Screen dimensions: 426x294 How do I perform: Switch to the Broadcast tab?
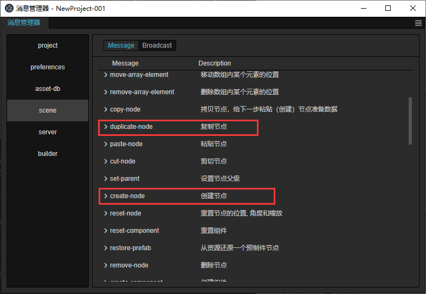pyautogui.click(x=157, y=45)
